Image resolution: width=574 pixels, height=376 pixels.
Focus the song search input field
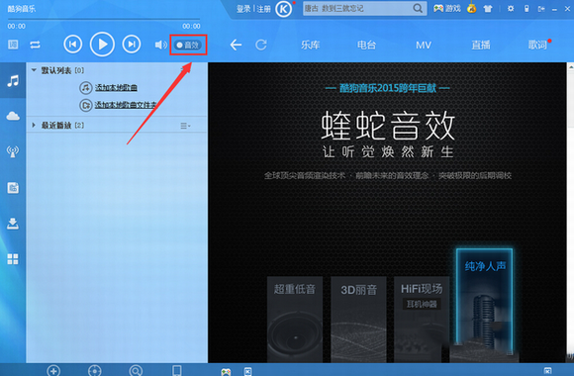tap(357, 9)
